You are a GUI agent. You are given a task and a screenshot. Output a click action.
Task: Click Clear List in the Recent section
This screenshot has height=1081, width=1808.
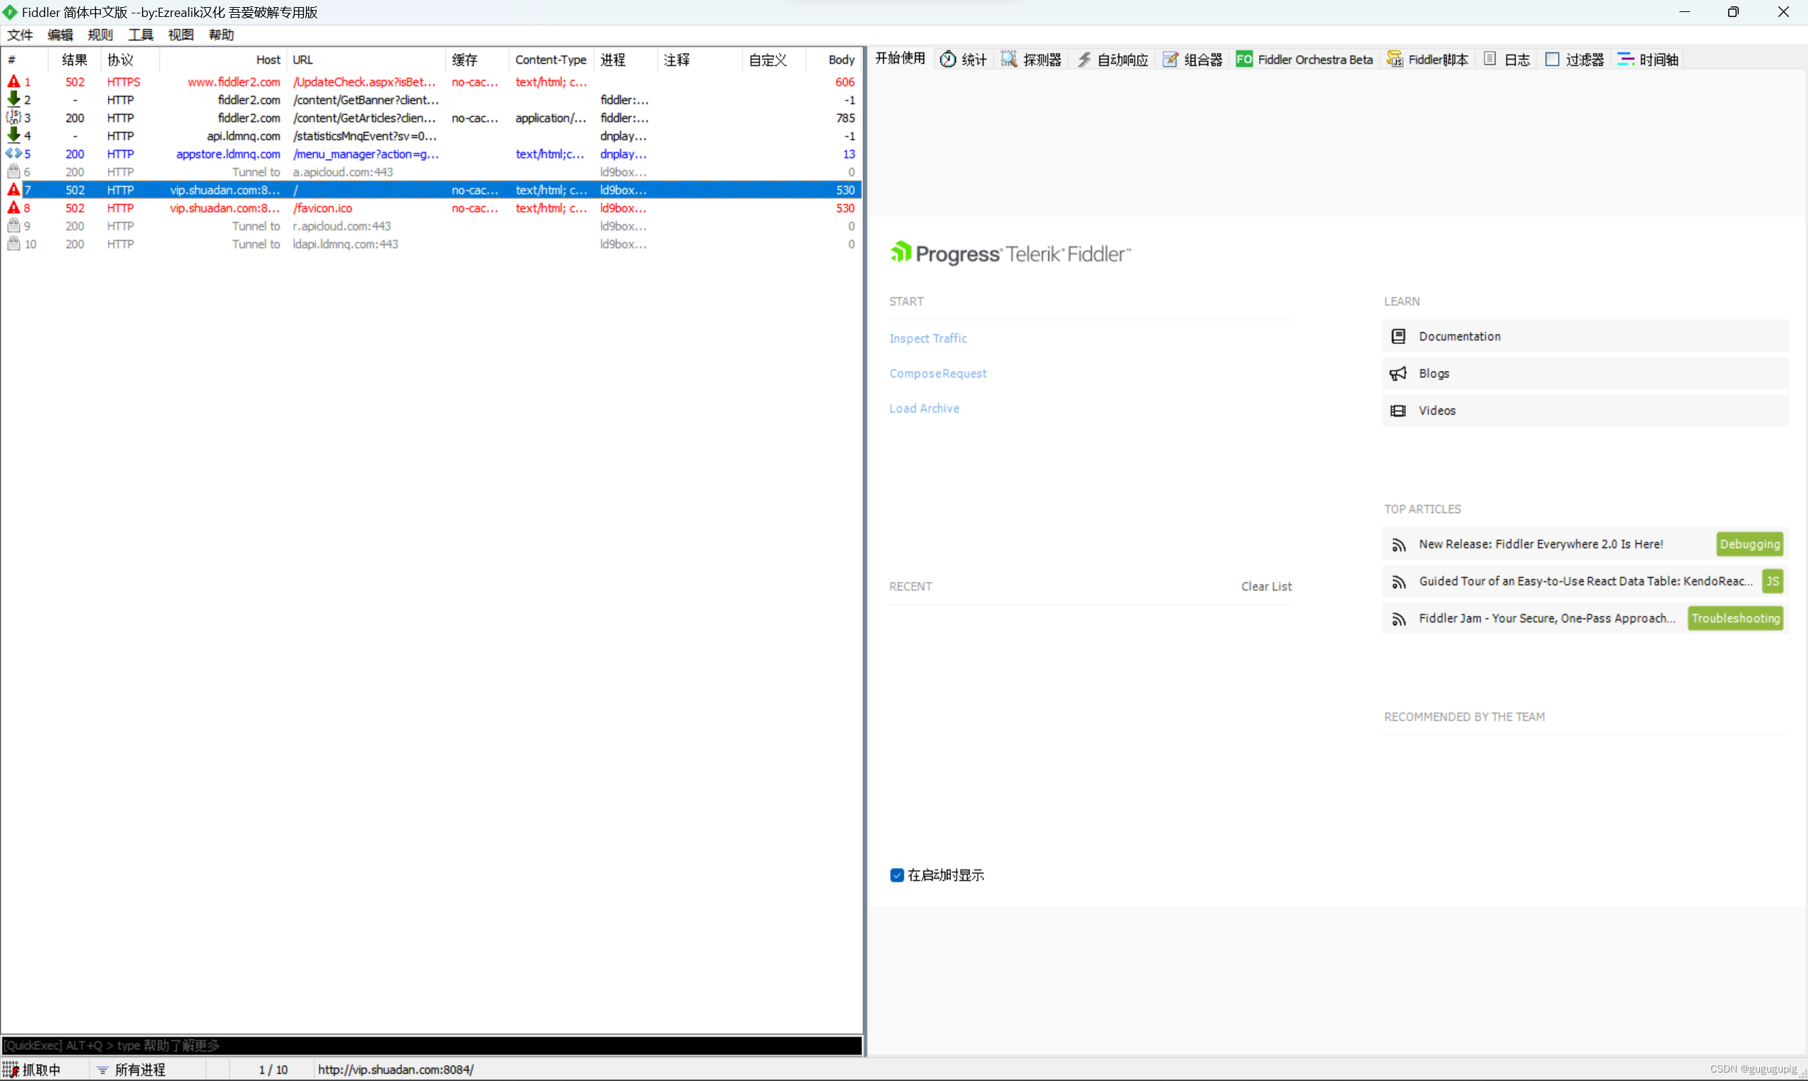click(x=1266, y=586)
